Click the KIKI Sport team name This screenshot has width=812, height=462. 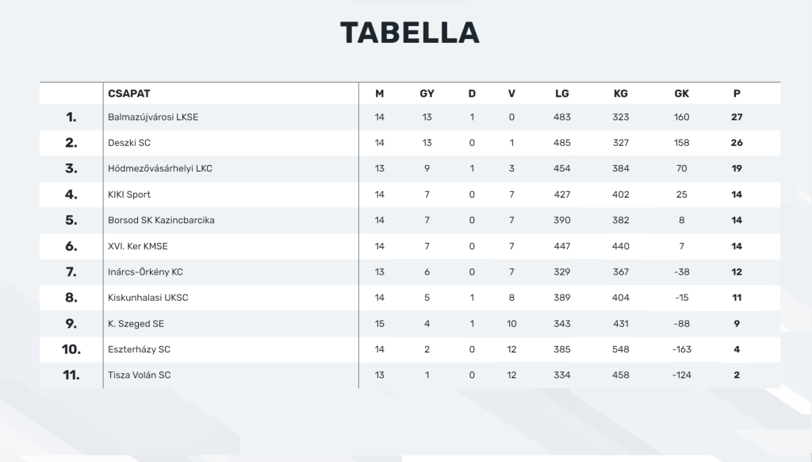[129, 194]
